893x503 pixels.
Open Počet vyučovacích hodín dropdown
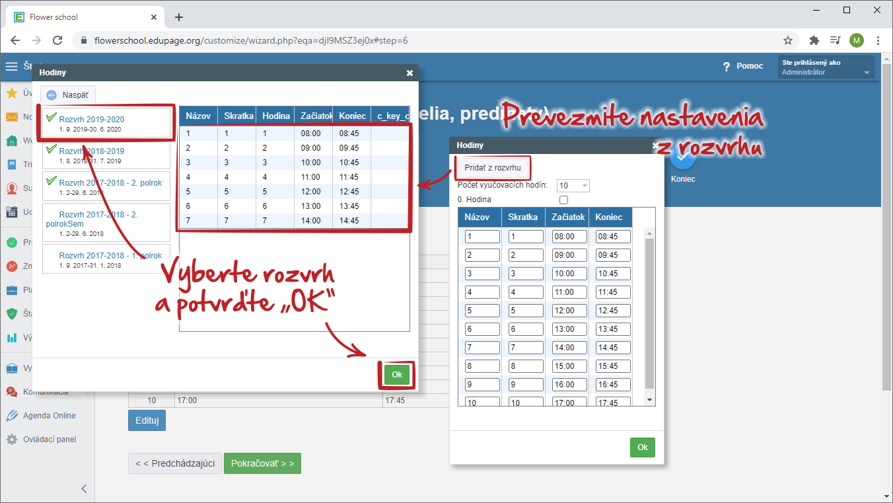tap(573, 186)
